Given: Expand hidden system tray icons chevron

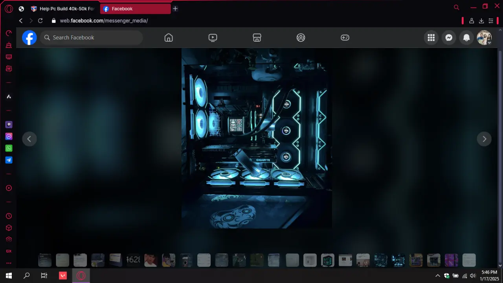Looking at the screenshot, I should [x=438, y=276].
